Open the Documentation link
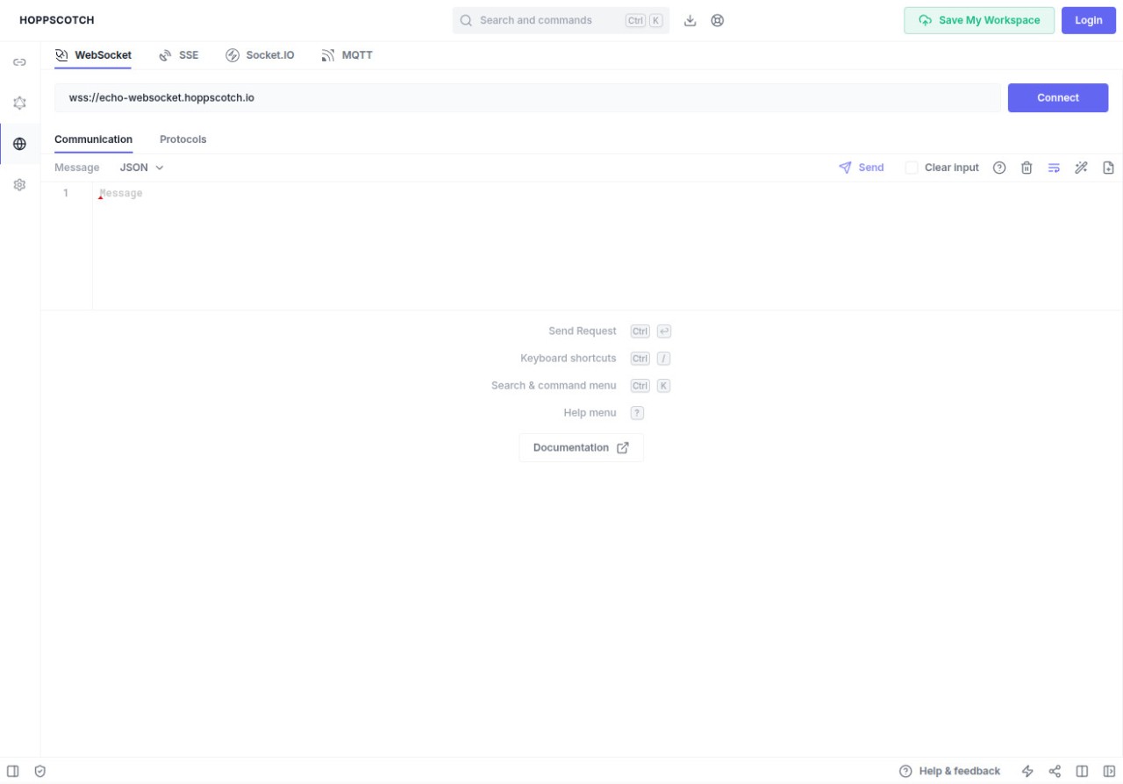 pos(581,447)
